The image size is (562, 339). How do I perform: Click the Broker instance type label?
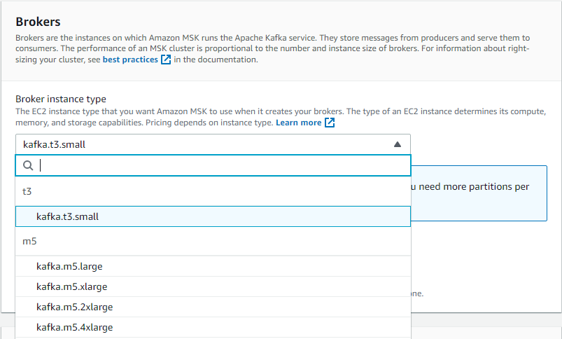(x=61, y=99)
